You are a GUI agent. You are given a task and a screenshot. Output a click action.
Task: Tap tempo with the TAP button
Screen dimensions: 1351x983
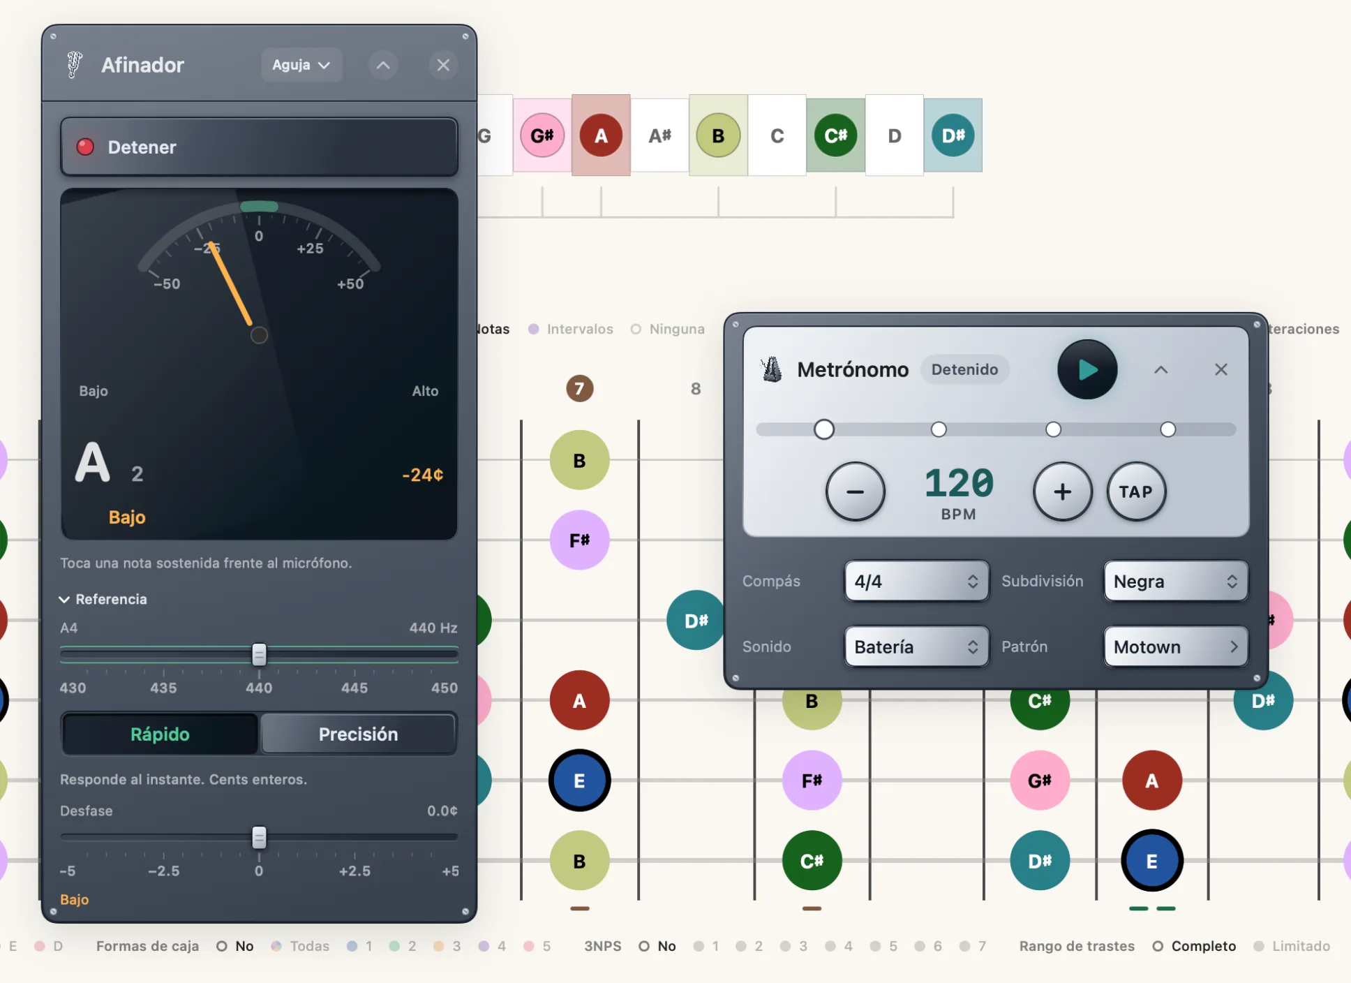(1136, 491)
